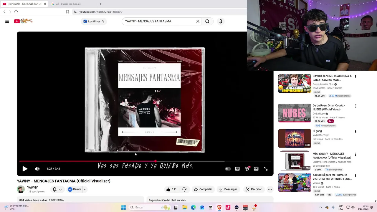Viewport: 377px width, 212px height.
Task: Open Davoo Xeneize Plus channel name
Action: (x=323, y=84)
